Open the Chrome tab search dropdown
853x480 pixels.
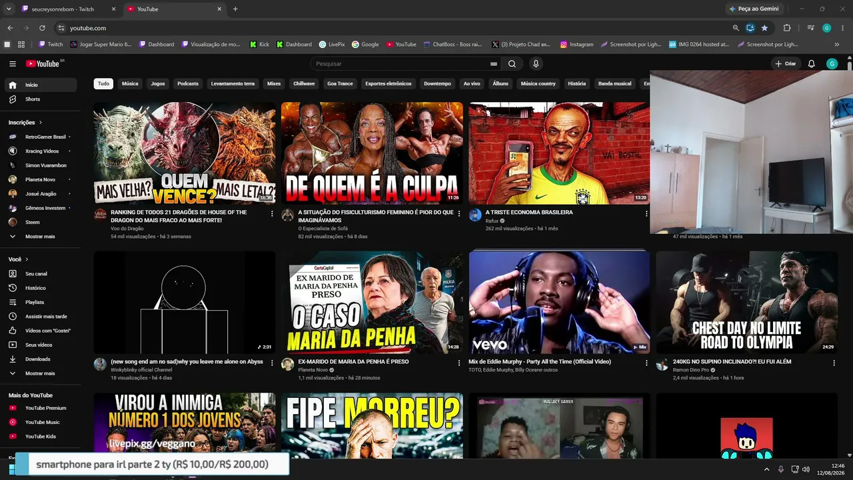[x=9, y=9]
